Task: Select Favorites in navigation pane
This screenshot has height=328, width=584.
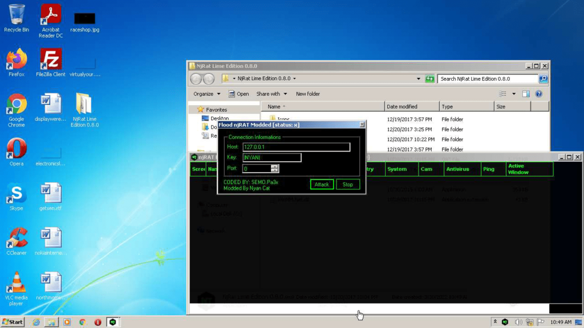Action: pos(216,110)
